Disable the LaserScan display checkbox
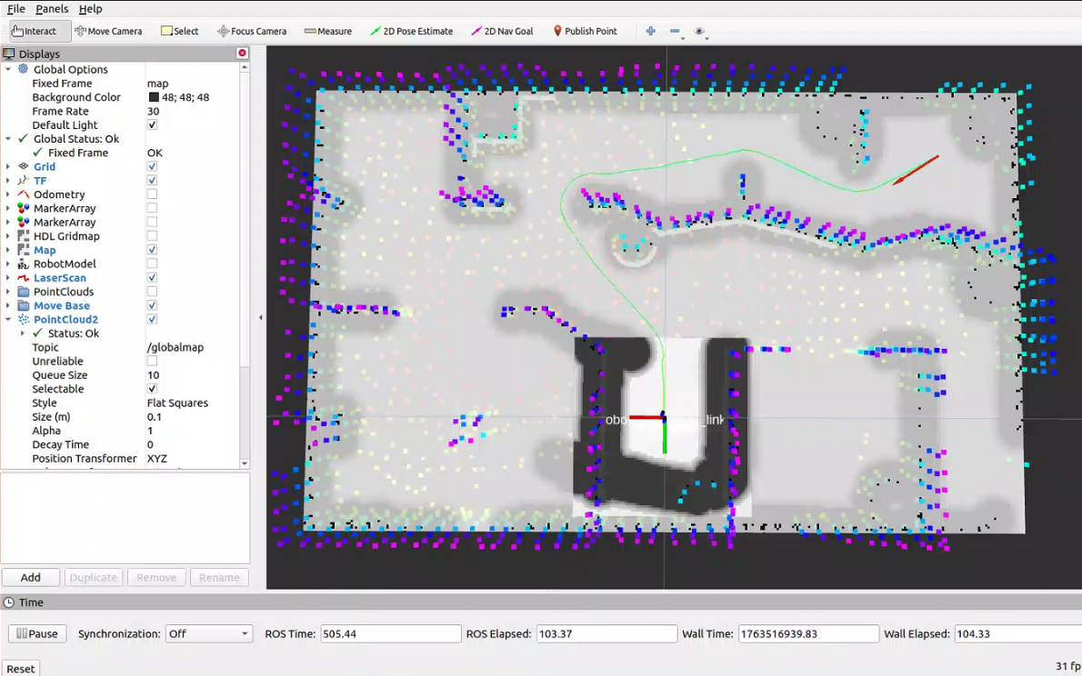The image size is (1082, 676). [x=152, y=278]
